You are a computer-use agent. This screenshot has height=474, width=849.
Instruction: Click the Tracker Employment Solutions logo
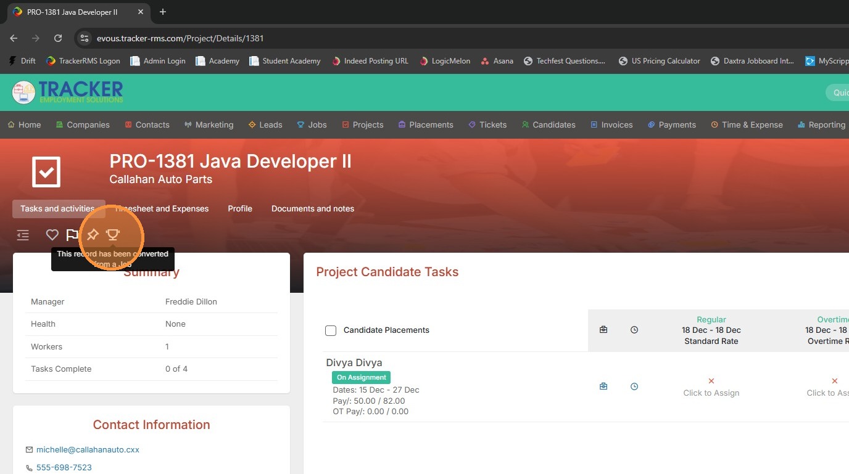coord(68,92)
